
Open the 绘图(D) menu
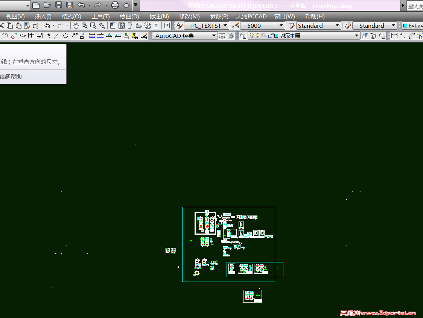(129, 17)
